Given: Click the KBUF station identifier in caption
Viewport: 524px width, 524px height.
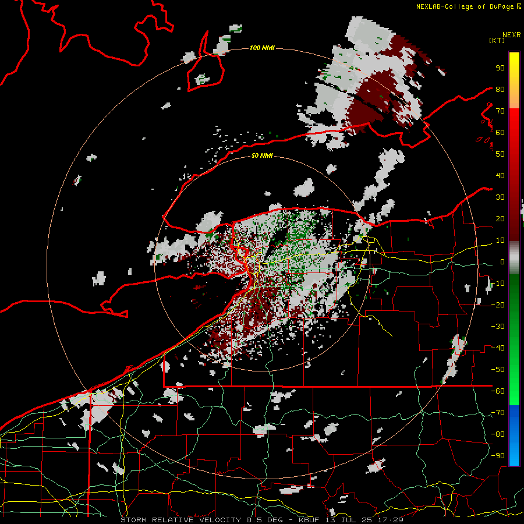Looking at the screenshot, I should [x=309, y=520].
